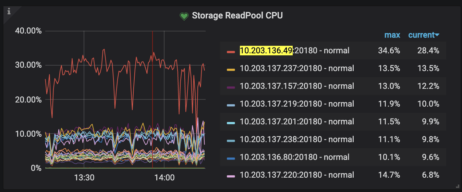
Task: Toggle the 10.203.137.237:20180 series in the legend
Action: [x=297, y=68]
